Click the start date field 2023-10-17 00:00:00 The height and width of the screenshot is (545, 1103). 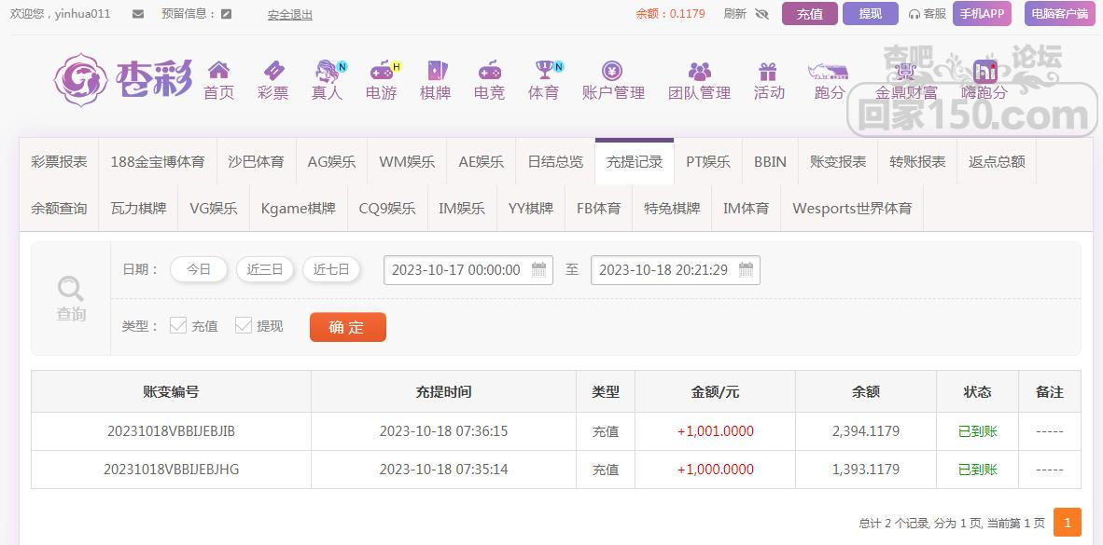pos(468,269)
